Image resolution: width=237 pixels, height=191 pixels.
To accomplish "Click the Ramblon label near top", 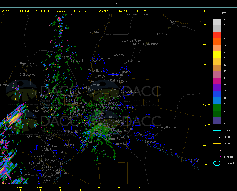I will click(95, 32).
